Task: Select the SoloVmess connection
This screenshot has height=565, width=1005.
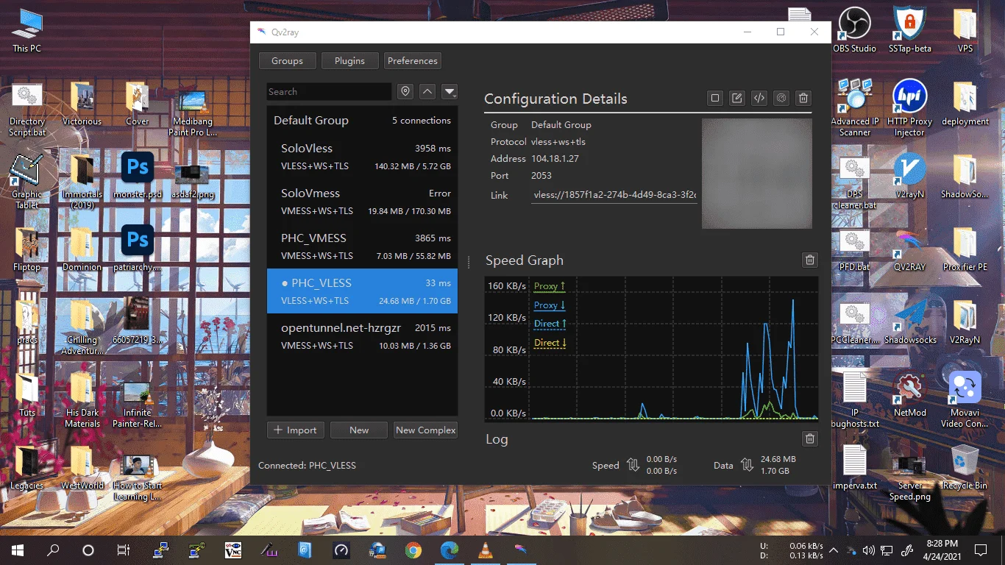Action: point(362,202)
